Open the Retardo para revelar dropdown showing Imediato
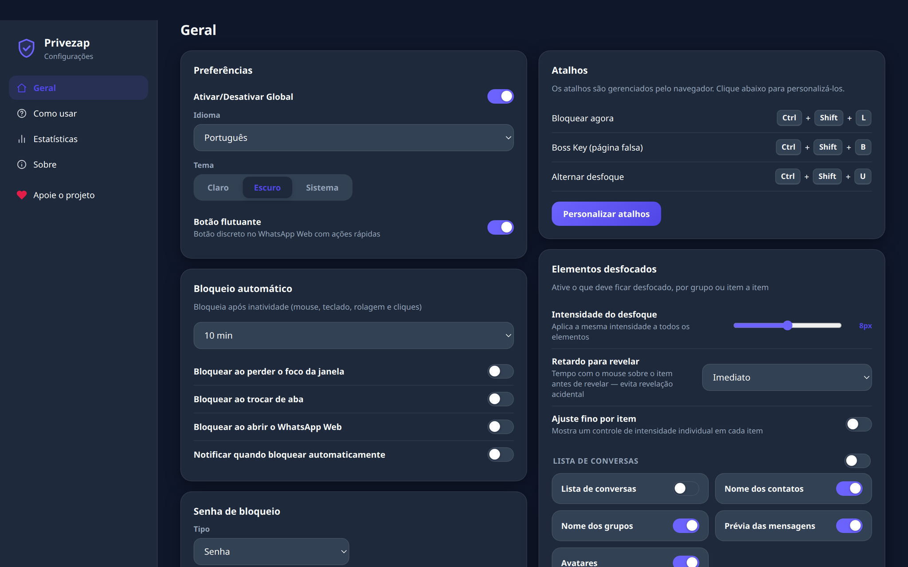The width and height of the screenshot is (908, 567). [x=787, y=377]
